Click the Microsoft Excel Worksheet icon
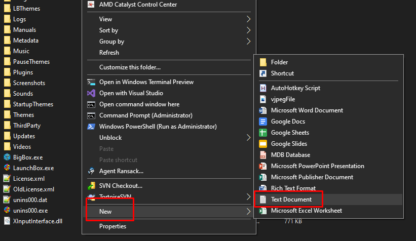 click(263, 211)
